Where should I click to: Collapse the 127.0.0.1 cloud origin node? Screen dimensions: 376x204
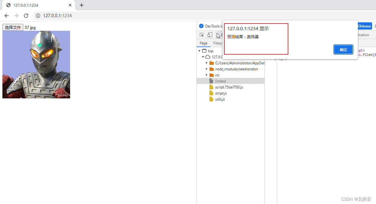[x=203, y=57]
